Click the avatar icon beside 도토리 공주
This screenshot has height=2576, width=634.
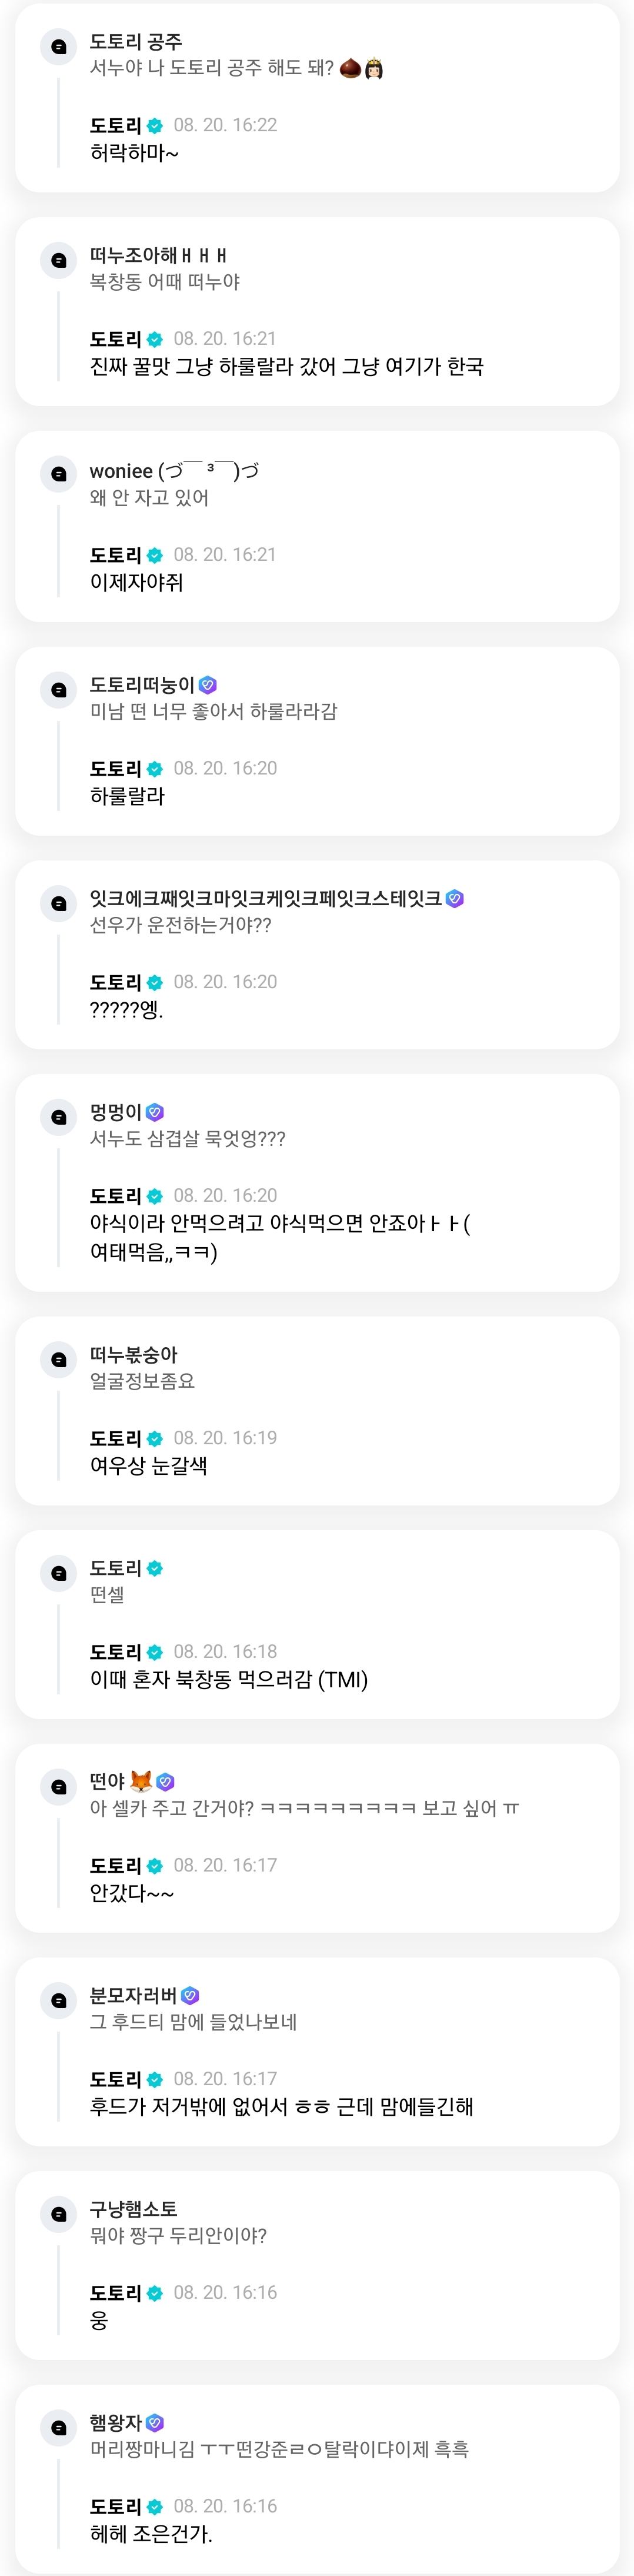(59, 47)
